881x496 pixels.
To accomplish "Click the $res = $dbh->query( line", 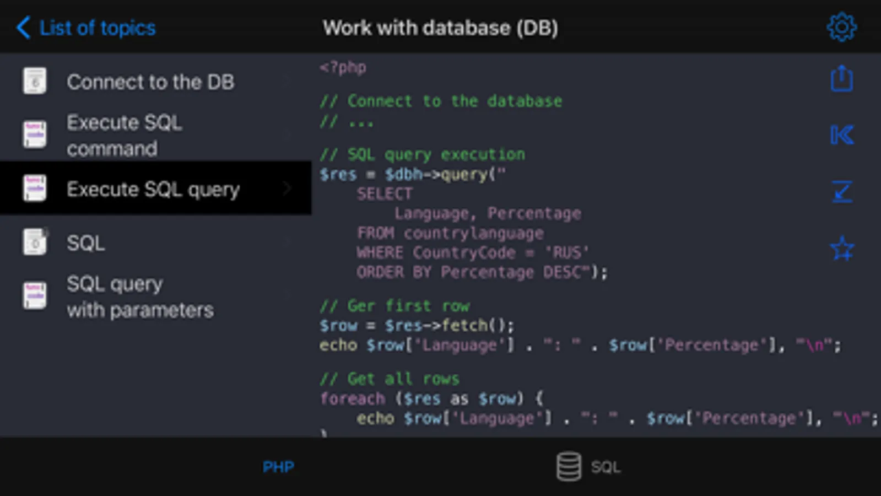I will [412, 175].
